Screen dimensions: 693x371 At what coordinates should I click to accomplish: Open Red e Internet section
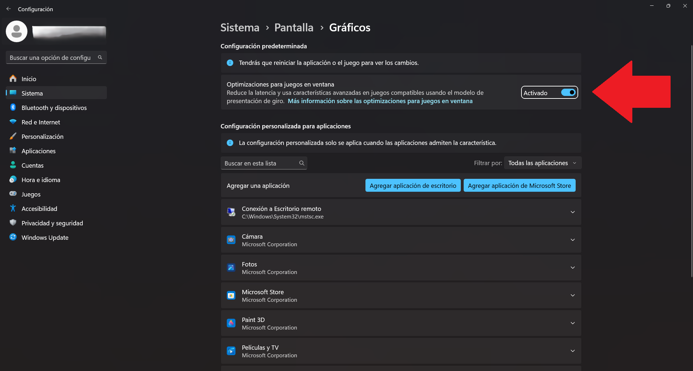click(x=56, y=122)
